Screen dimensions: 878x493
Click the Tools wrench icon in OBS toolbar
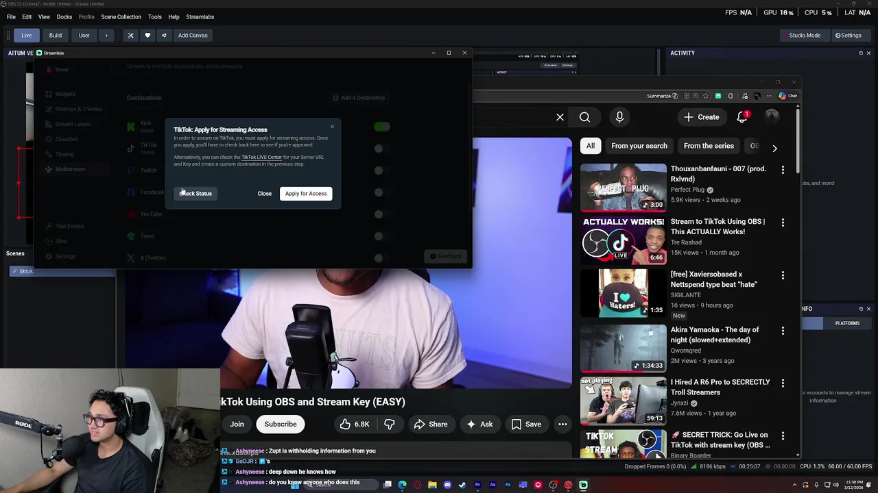(x=130, y=36)
